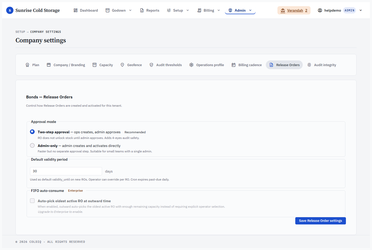The image size is (372, 250).
Task: Click Save Release Order settings button
Action: [321, 221]
